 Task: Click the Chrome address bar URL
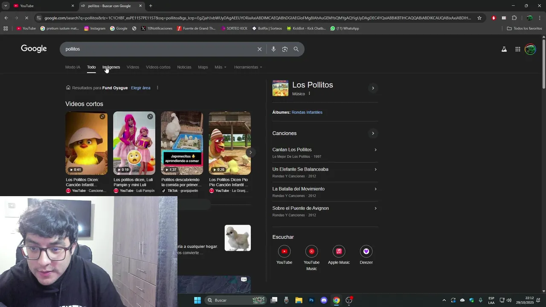[258, 18]
